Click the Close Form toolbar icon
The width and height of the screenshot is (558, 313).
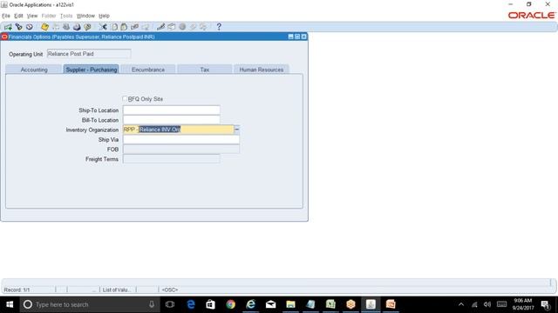(87, 27)
